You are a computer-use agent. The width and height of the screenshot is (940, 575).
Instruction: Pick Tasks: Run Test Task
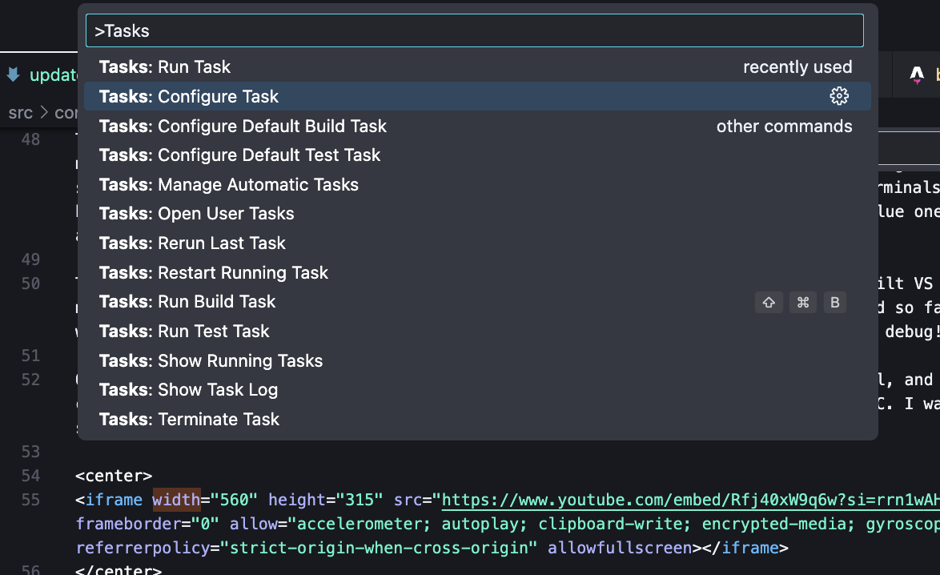[x=184, y=332]
